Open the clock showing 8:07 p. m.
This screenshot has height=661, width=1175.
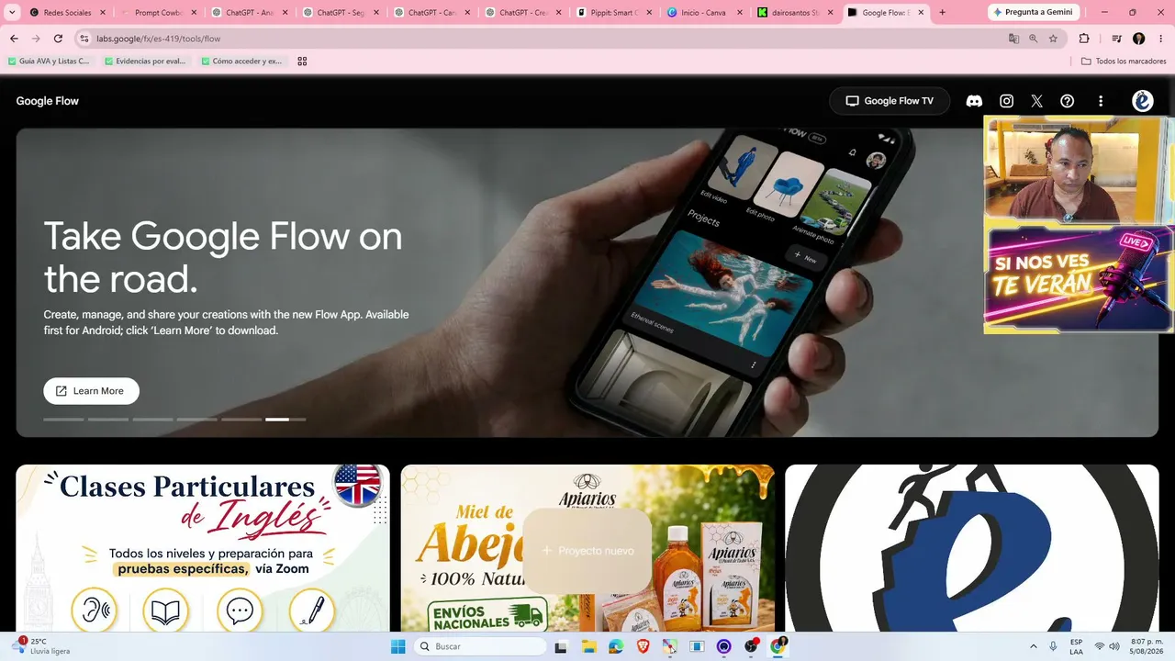click(1147, 646)
